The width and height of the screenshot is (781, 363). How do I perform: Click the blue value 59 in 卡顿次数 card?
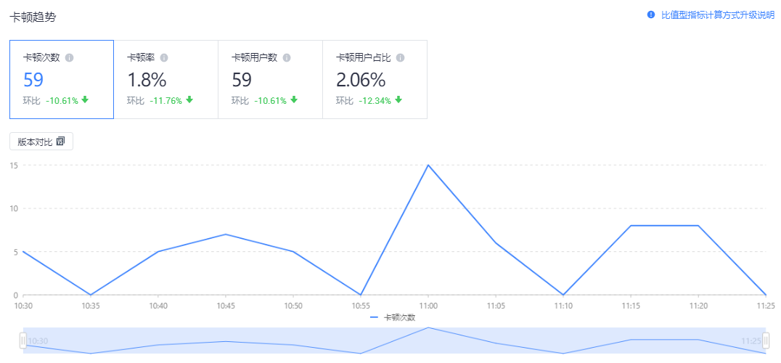(33, 80)
